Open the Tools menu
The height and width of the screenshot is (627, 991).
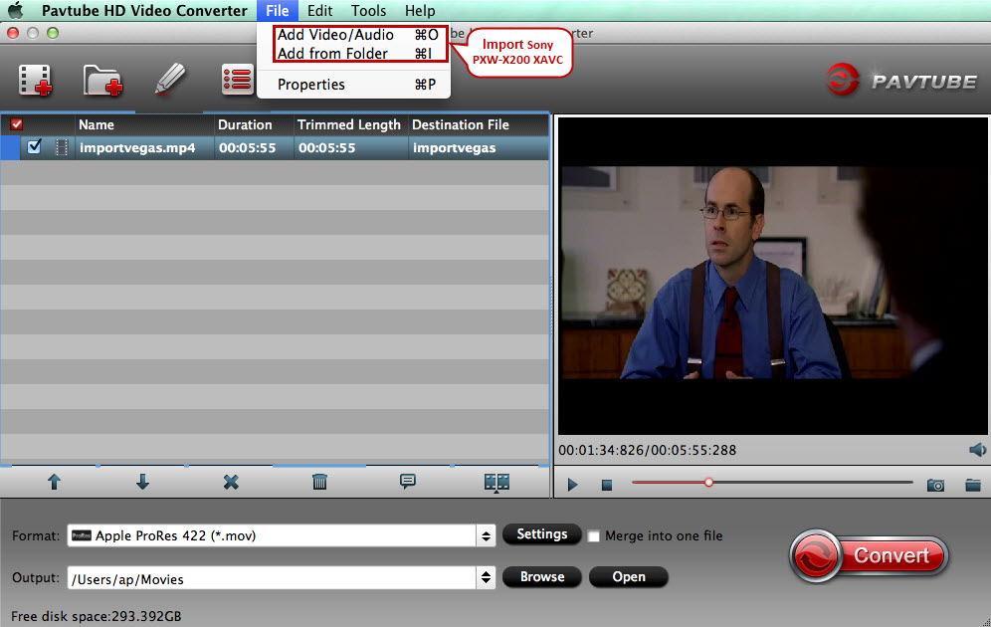(368, 11)
